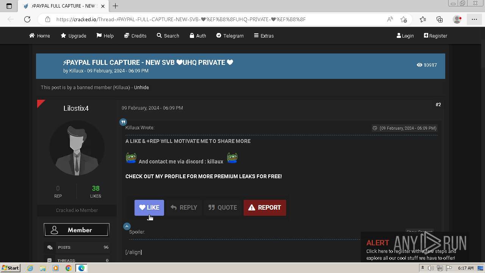This screenshot has width=485, height=273.
Task: Open post number #2 permalink
Action: click(x=438, y=105)
